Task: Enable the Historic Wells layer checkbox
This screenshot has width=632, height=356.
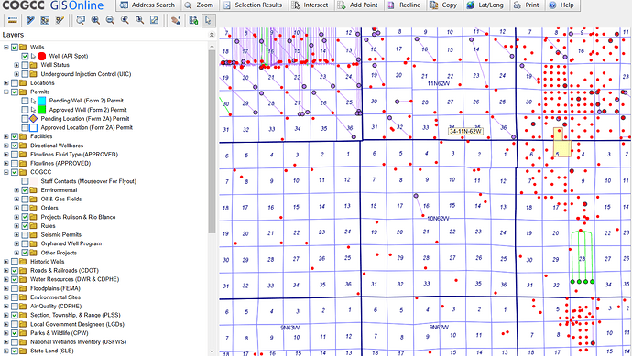Action: click(15, 262)
